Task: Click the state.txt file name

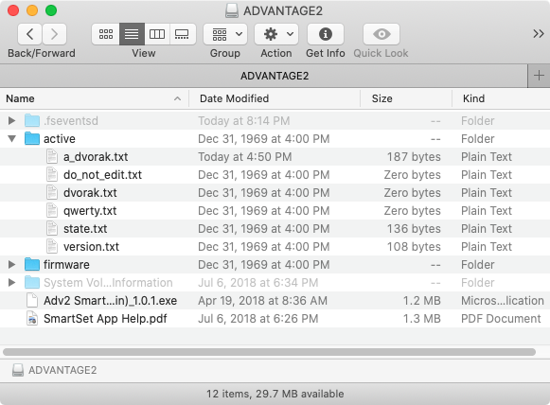Action: 85,229
